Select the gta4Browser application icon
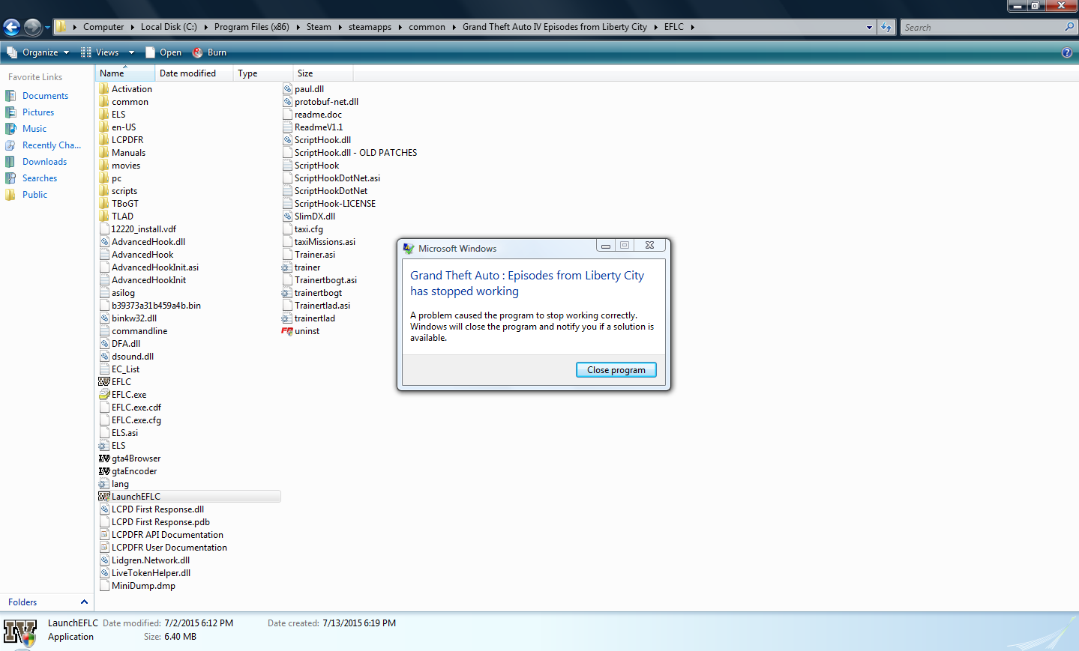 (x=104, y=458)
